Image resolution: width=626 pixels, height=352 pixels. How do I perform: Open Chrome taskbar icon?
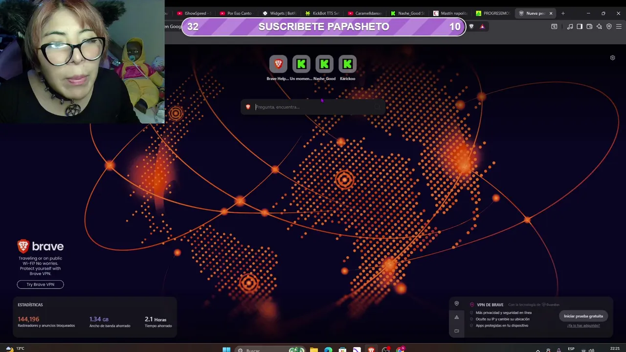[x=401, y=350]
